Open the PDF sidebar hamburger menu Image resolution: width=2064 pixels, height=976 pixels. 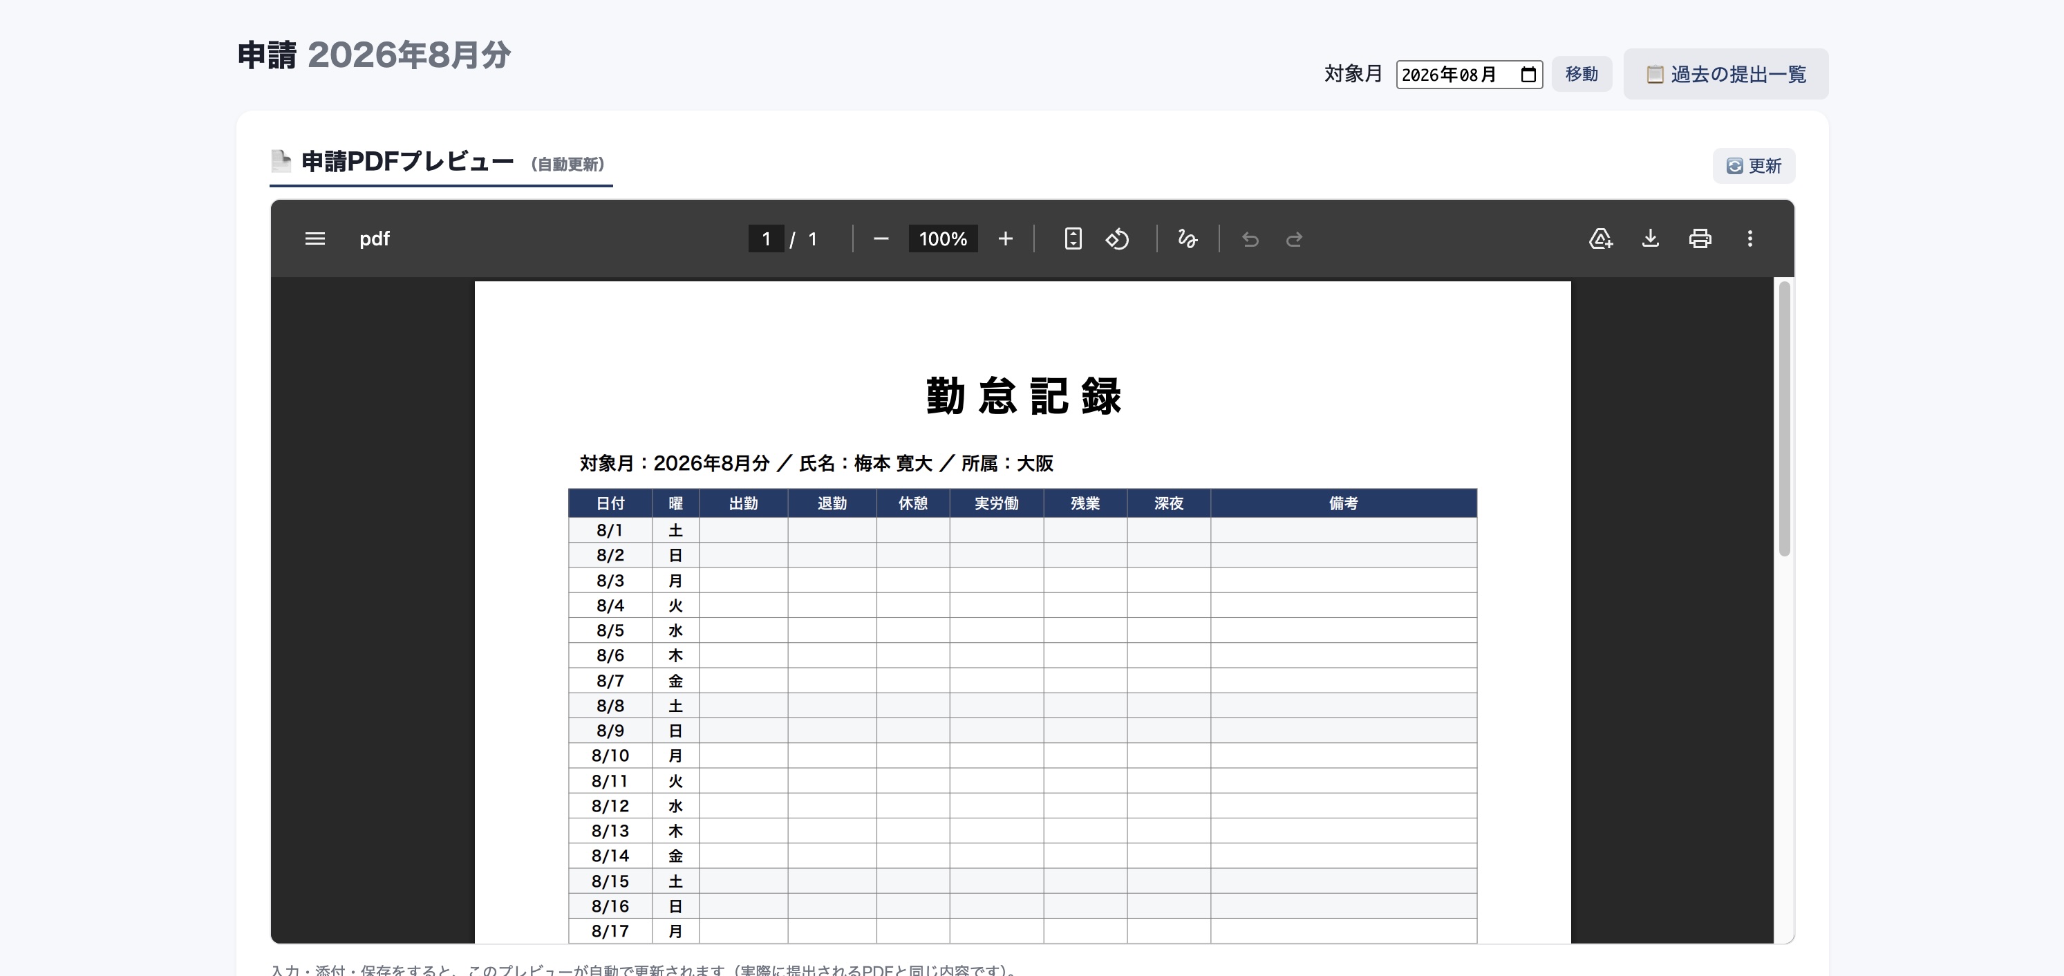click(315, 238)
